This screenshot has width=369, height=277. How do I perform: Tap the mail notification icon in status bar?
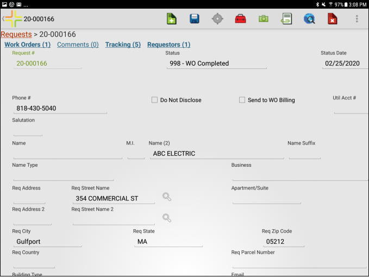pyautogui.click(x=19, y=4)
